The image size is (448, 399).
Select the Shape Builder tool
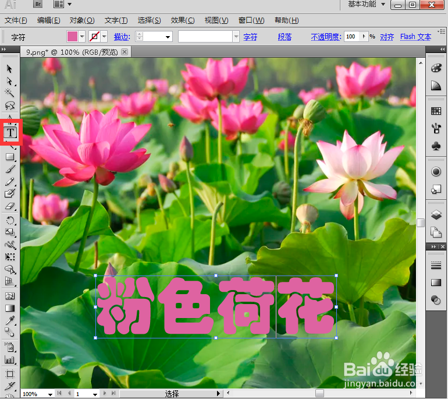(10, 269)
